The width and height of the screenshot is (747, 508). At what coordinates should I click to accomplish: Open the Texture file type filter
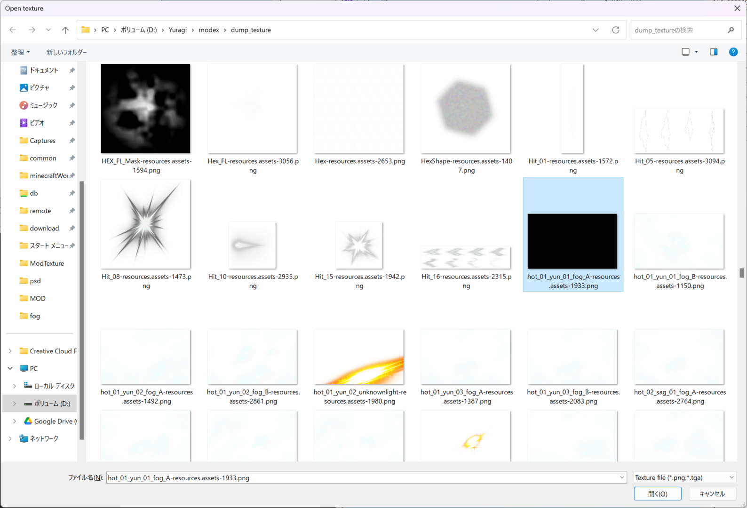pos(684,477)
